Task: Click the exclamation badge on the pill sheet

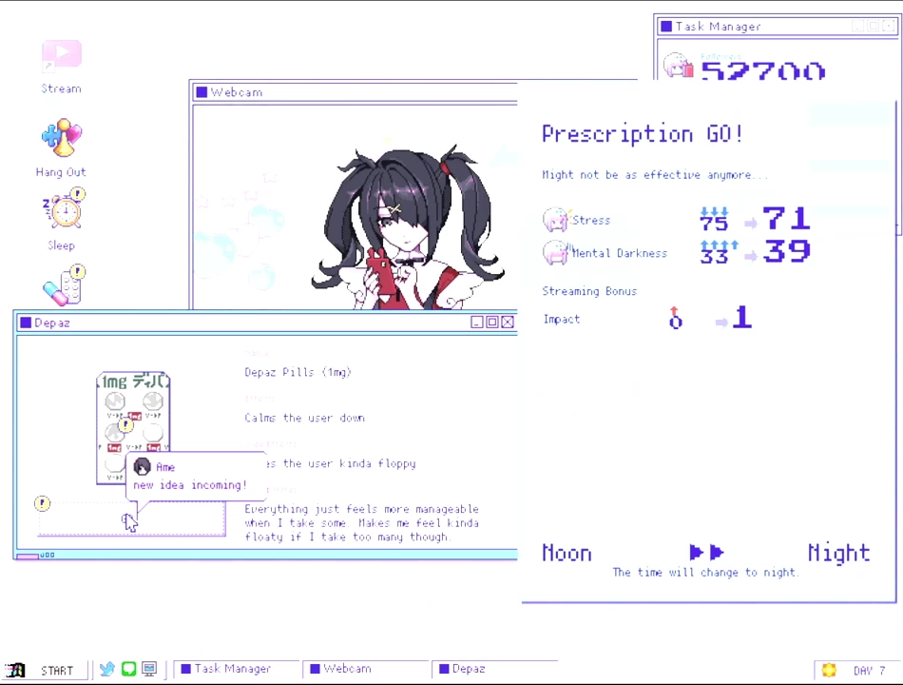Action: (125, 425)
